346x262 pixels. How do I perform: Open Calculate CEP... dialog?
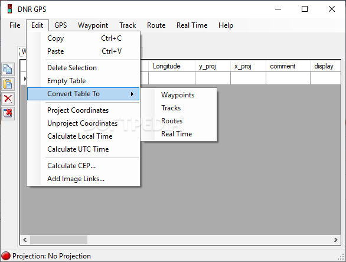(x=83, y=166)
